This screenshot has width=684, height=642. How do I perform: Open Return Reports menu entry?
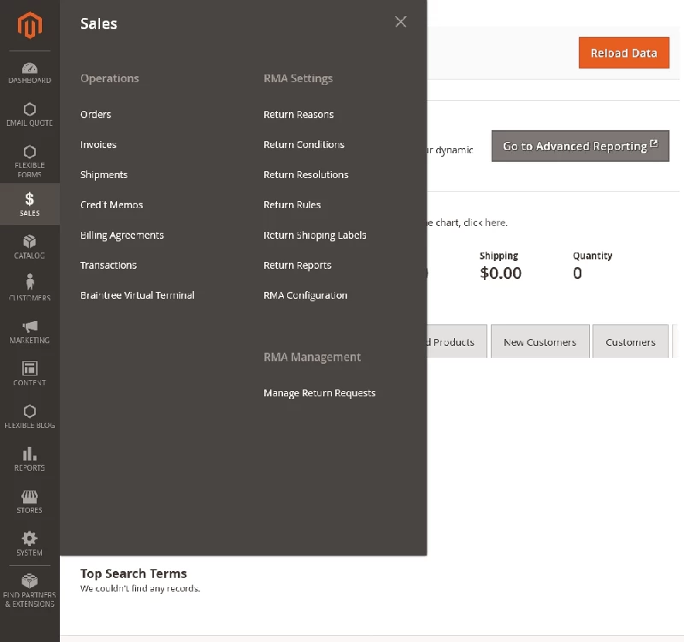(298, 265)
